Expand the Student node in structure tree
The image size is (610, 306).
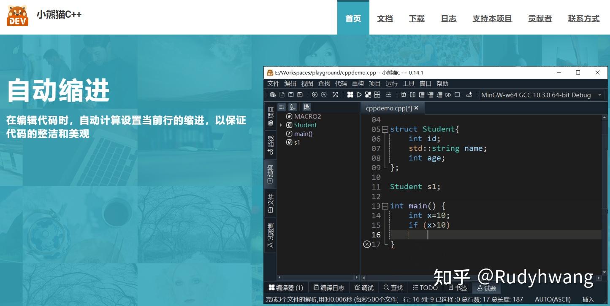click(x=281, y=125)
